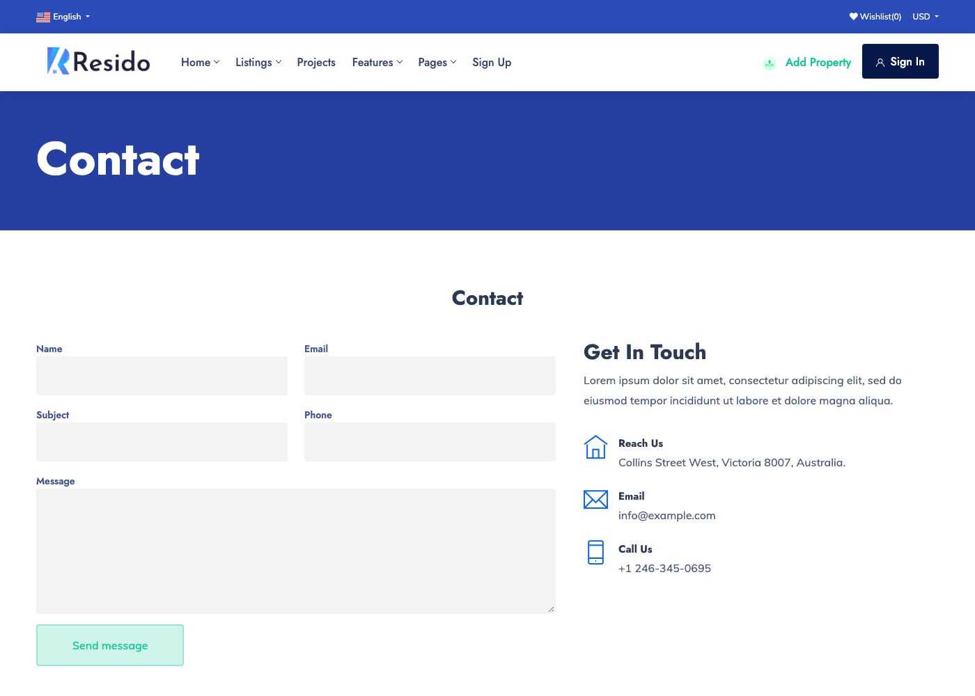
Task: Click the Call Us label
Action: [x=635, y=549]
